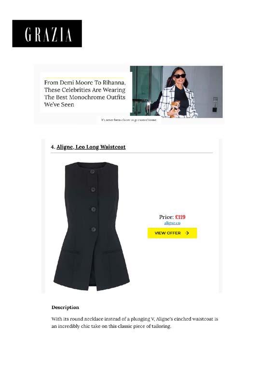Open the Demi Moore monochrome article headline
Viewport: 261px width, 369px height.
pos(84,93)
